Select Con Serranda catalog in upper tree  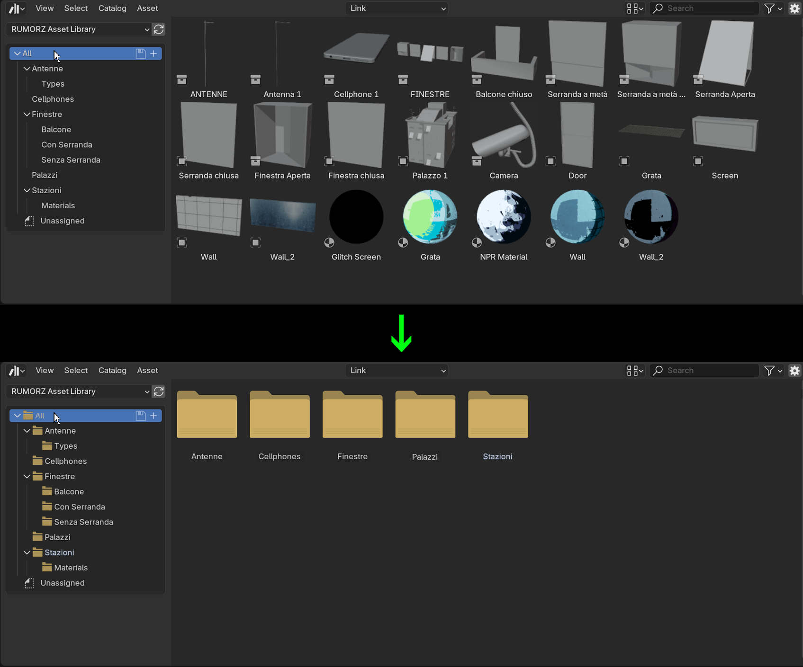[67, 145]
